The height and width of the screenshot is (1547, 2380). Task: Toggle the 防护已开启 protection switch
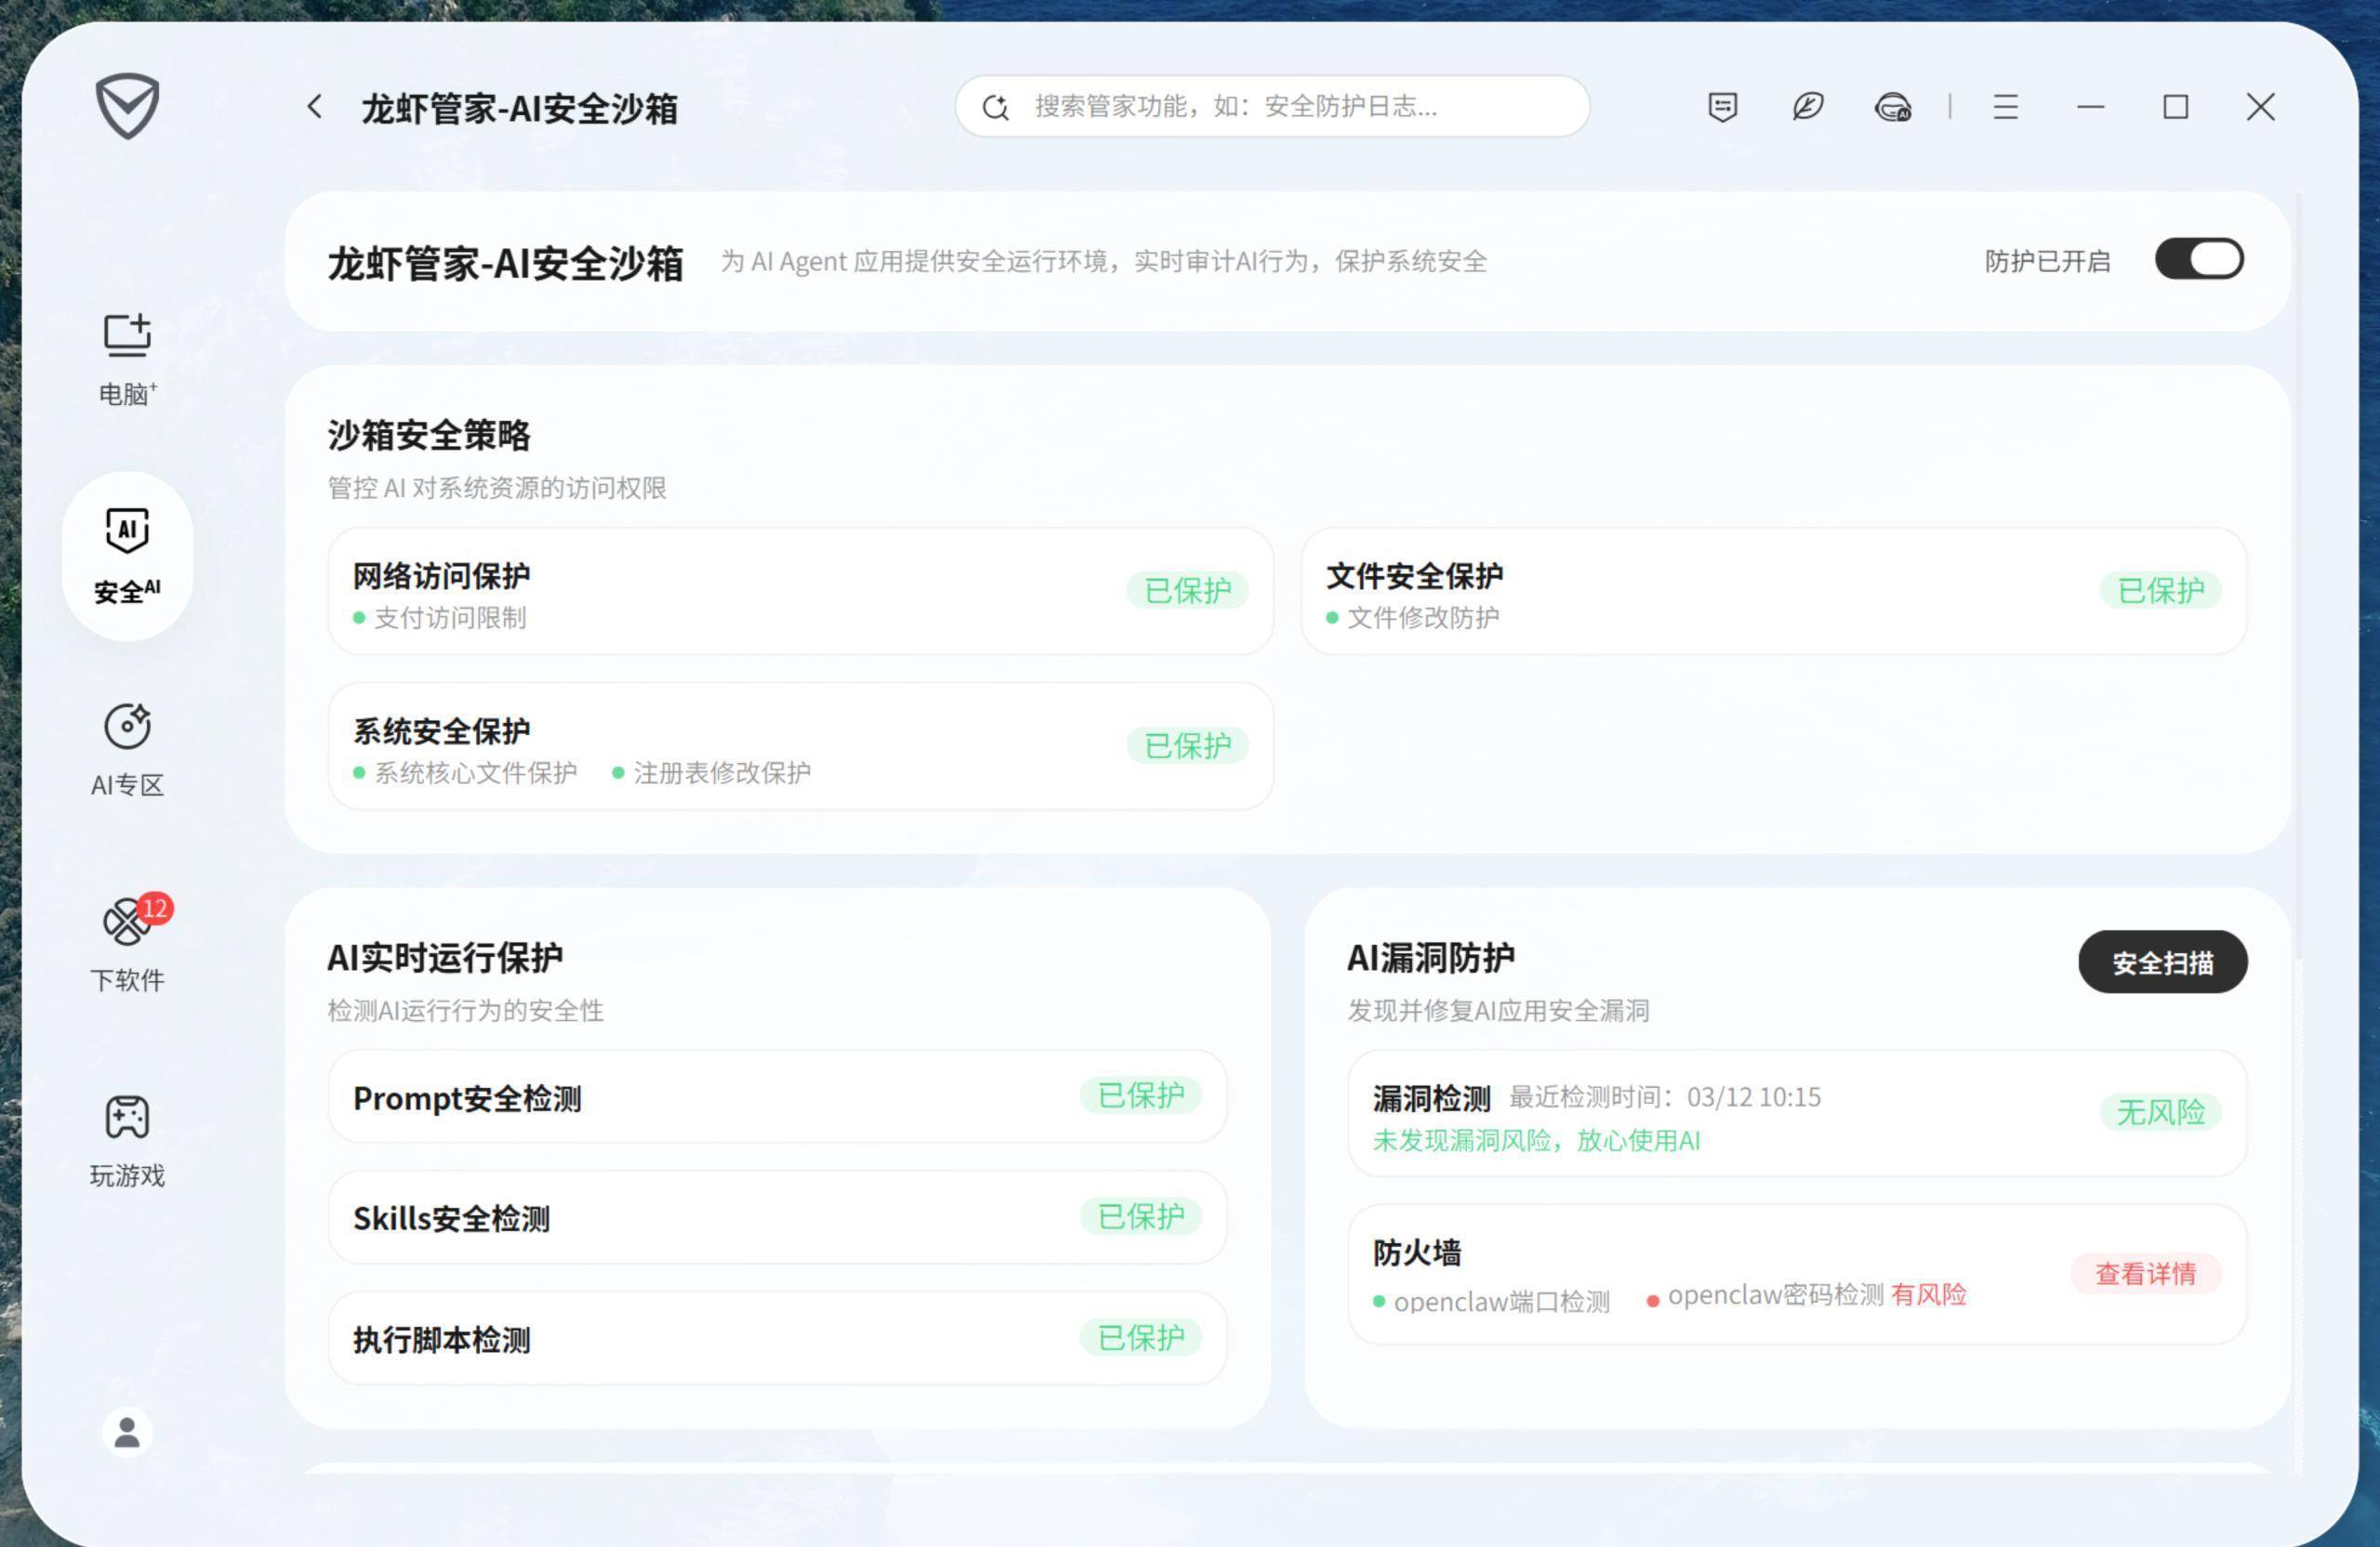point(2198,260)
